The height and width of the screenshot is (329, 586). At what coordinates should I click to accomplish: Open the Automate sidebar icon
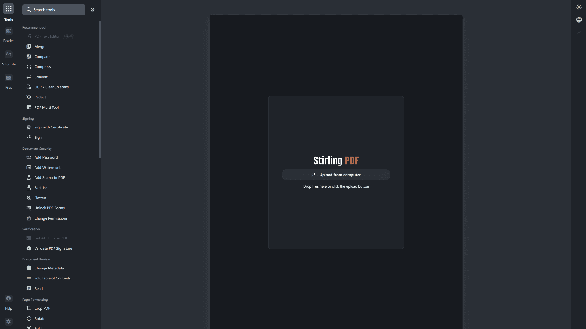8,55
